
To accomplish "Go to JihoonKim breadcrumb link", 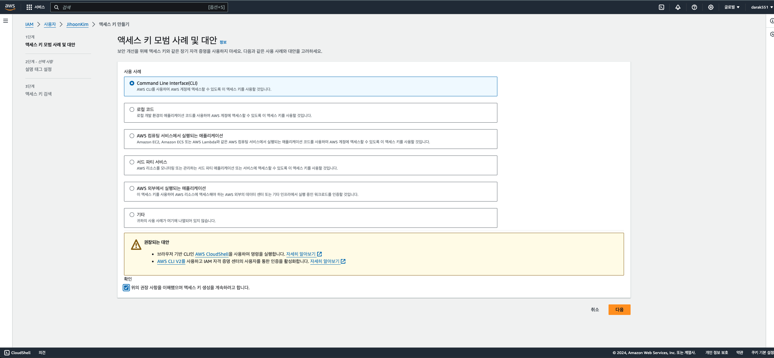I will tap(77, 24).
